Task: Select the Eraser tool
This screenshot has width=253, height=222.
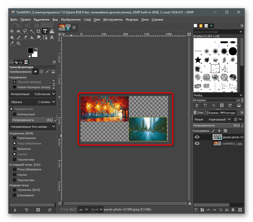Action: (25, 38)
